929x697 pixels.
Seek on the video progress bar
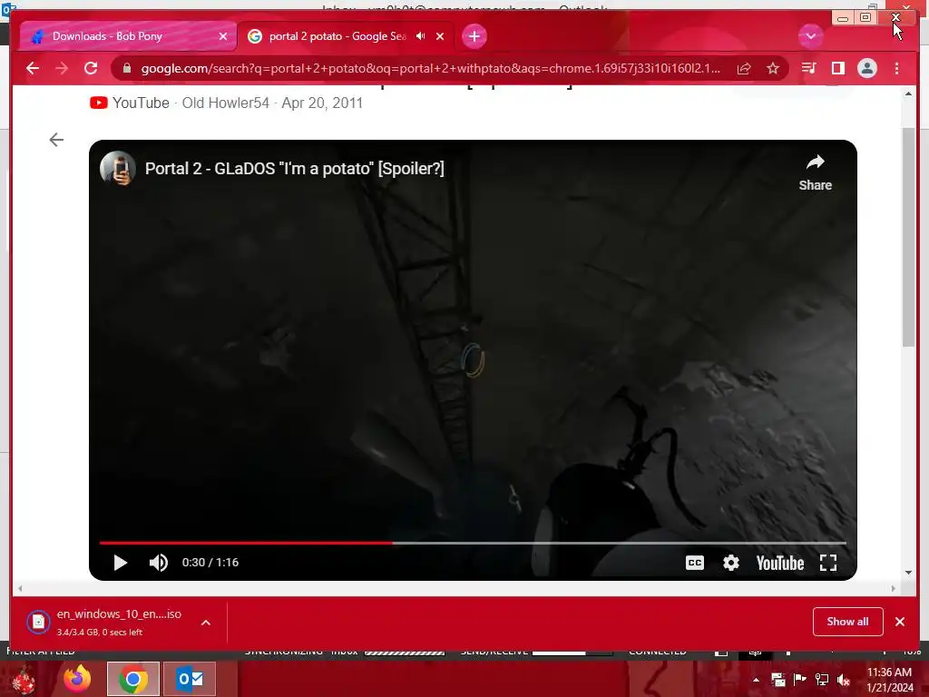click(x=473, y=543)
